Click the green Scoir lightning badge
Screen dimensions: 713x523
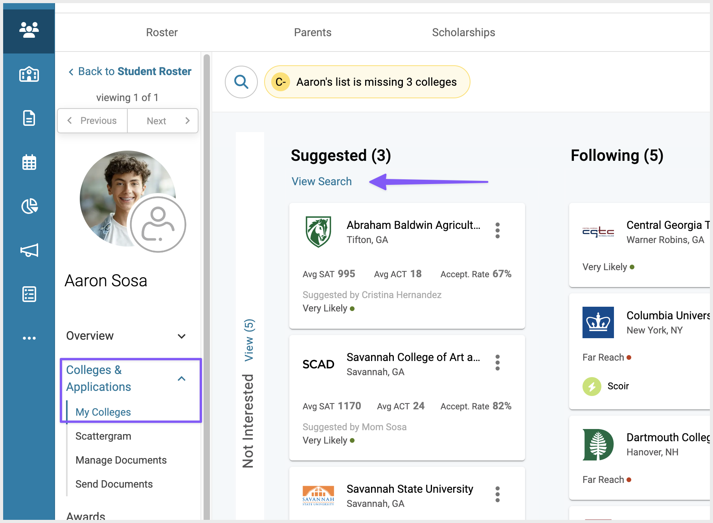pos(592,387)
